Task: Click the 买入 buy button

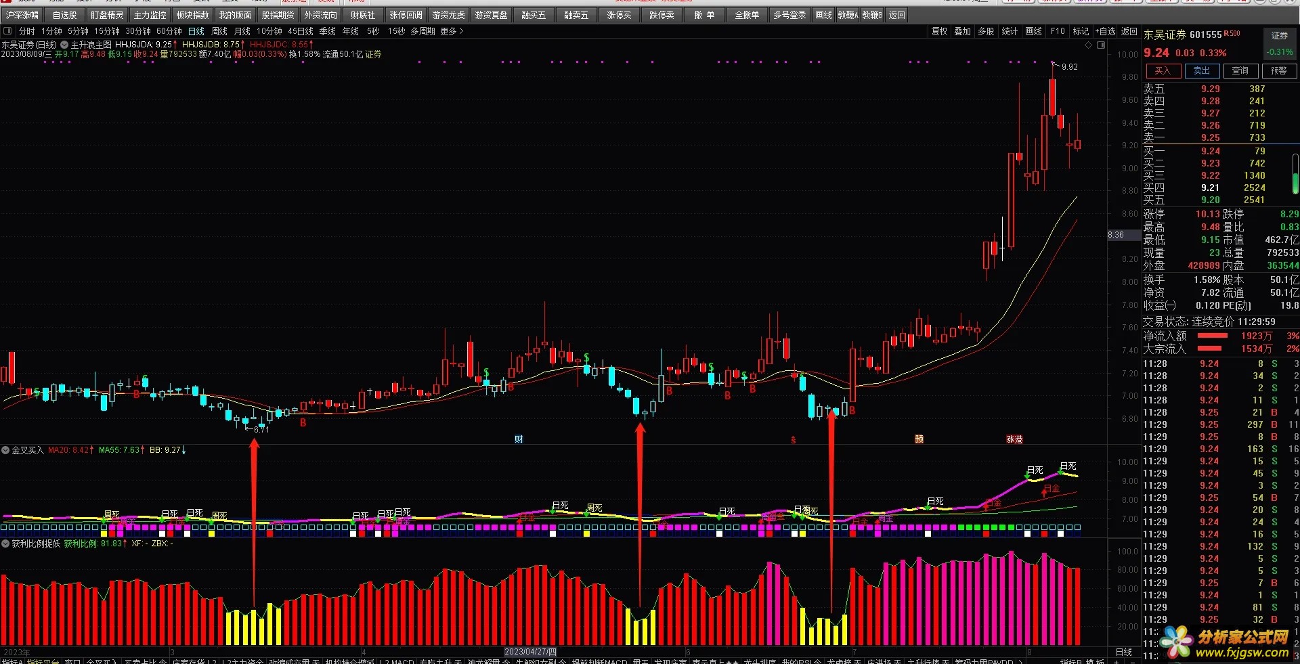Action: pyautogui.click(x=1163, y=71)
